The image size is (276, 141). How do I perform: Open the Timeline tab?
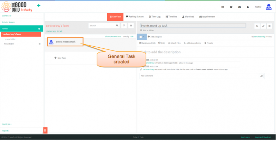pyautogui.click(x=171, y=16)
